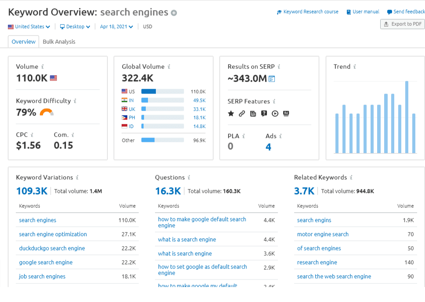This screenshot has height=302, width=425.
Task: Click info icon next to Keyword Difficulty
Action: [x=75, y=101]
